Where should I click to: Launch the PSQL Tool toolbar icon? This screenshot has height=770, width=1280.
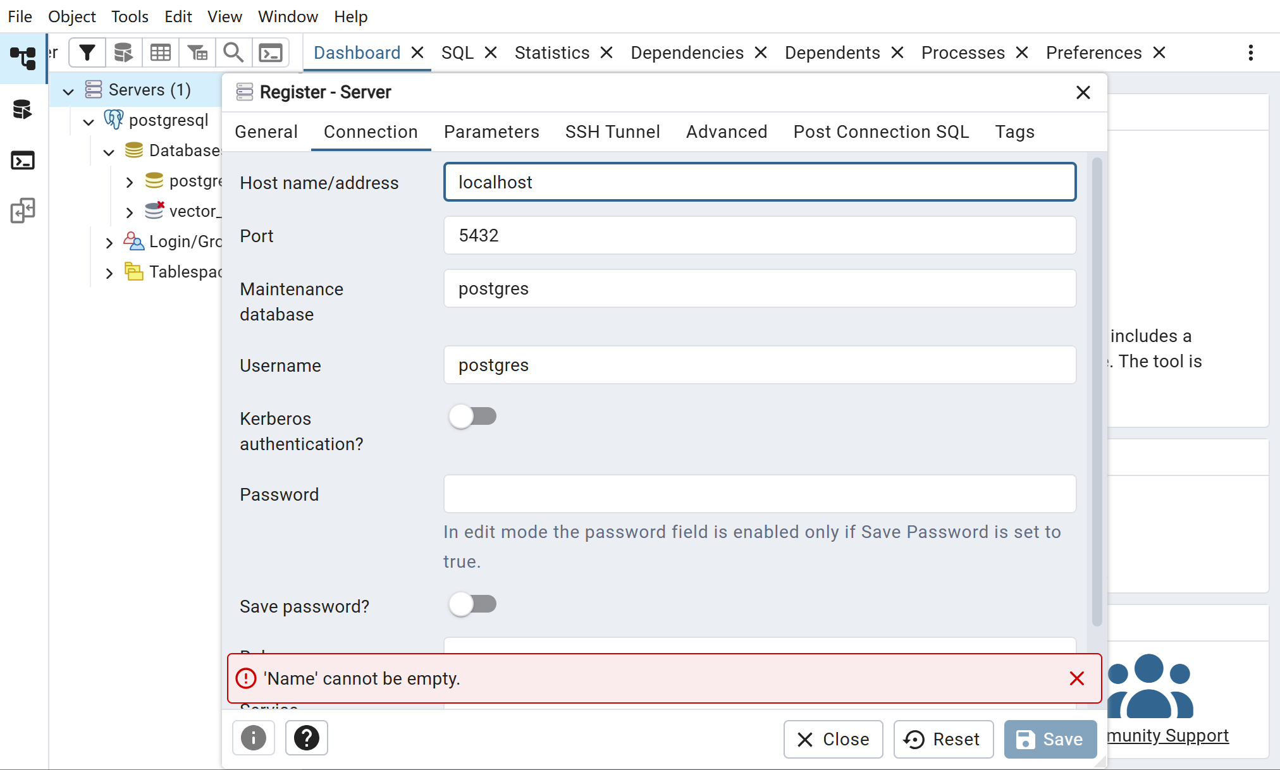(x=271, y=53)
